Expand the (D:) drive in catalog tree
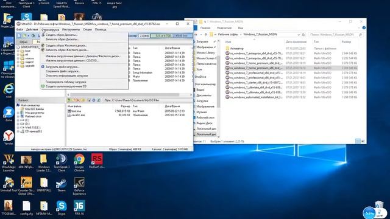390x219 pixels. pos(18,124)
